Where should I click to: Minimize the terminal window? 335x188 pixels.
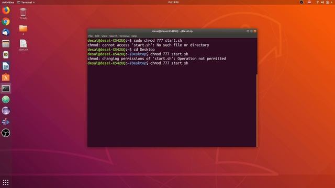[x=248, y=31]
